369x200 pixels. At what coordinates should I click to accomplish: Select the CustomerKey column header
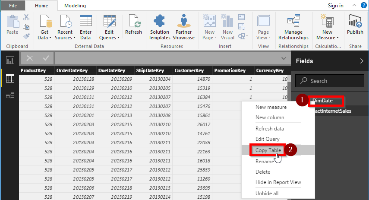(x=192, y=70)
